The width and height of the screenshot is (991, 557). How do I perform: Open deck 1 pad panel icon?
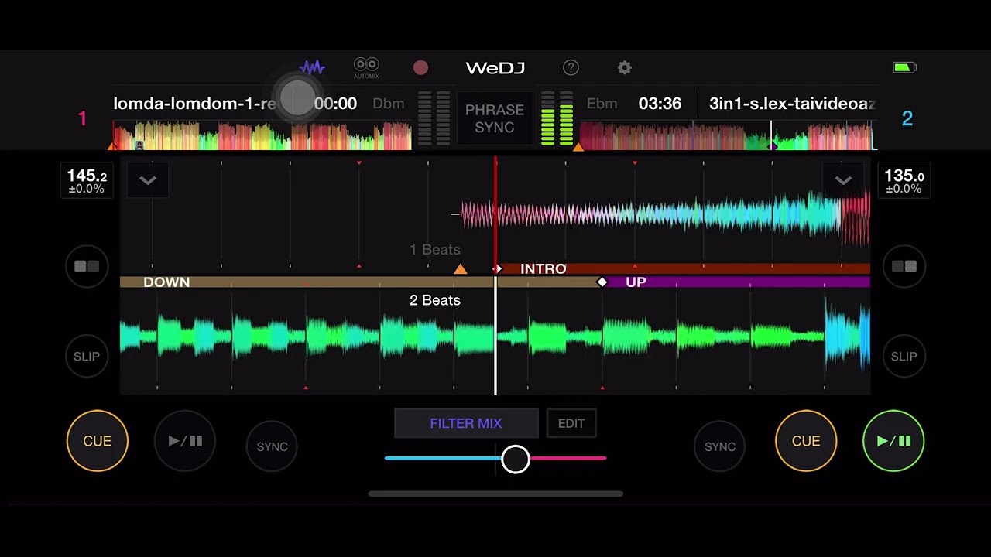(87, 267)
